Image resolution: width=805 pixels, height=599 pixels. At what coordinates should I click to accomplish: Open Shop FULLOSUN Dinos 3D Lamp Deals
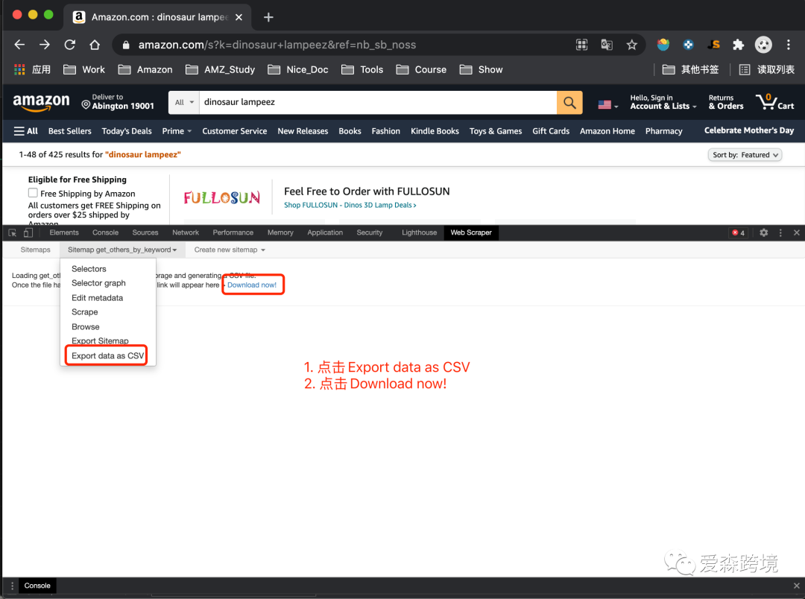click(x=350, y=205)
